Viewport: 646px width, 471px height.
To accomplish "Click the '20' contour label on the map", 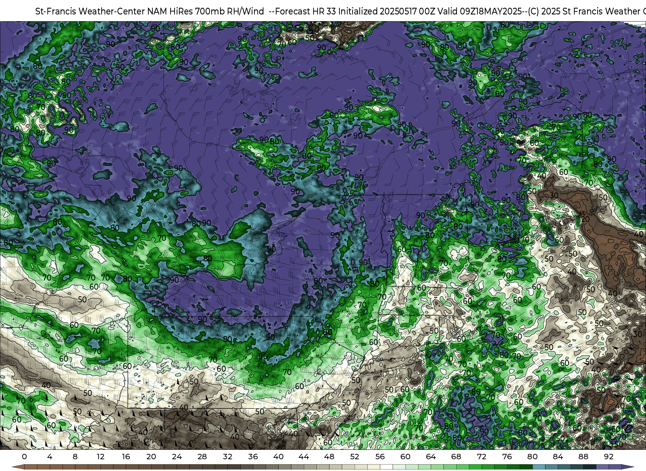I will [x=585, y=219].
